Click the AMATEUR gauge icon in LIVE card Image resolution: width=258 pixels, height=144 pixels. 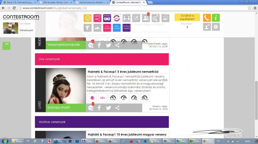144,98
